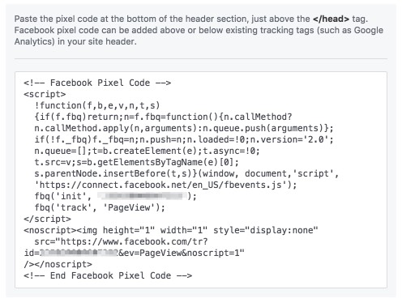Click the !function(f,b,e,v,n,t,s) line
Image resolution: width=402 pixels, height=307 pixels.
click(97, 105)
